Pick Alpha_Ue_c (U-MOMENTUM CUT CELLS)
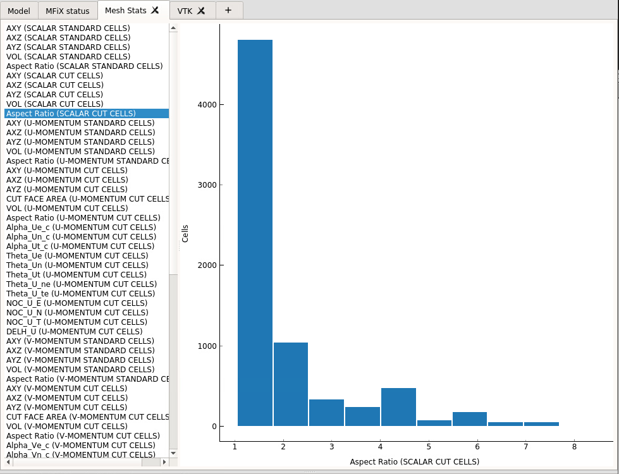619x474 pixels. (x=81, y=228)
